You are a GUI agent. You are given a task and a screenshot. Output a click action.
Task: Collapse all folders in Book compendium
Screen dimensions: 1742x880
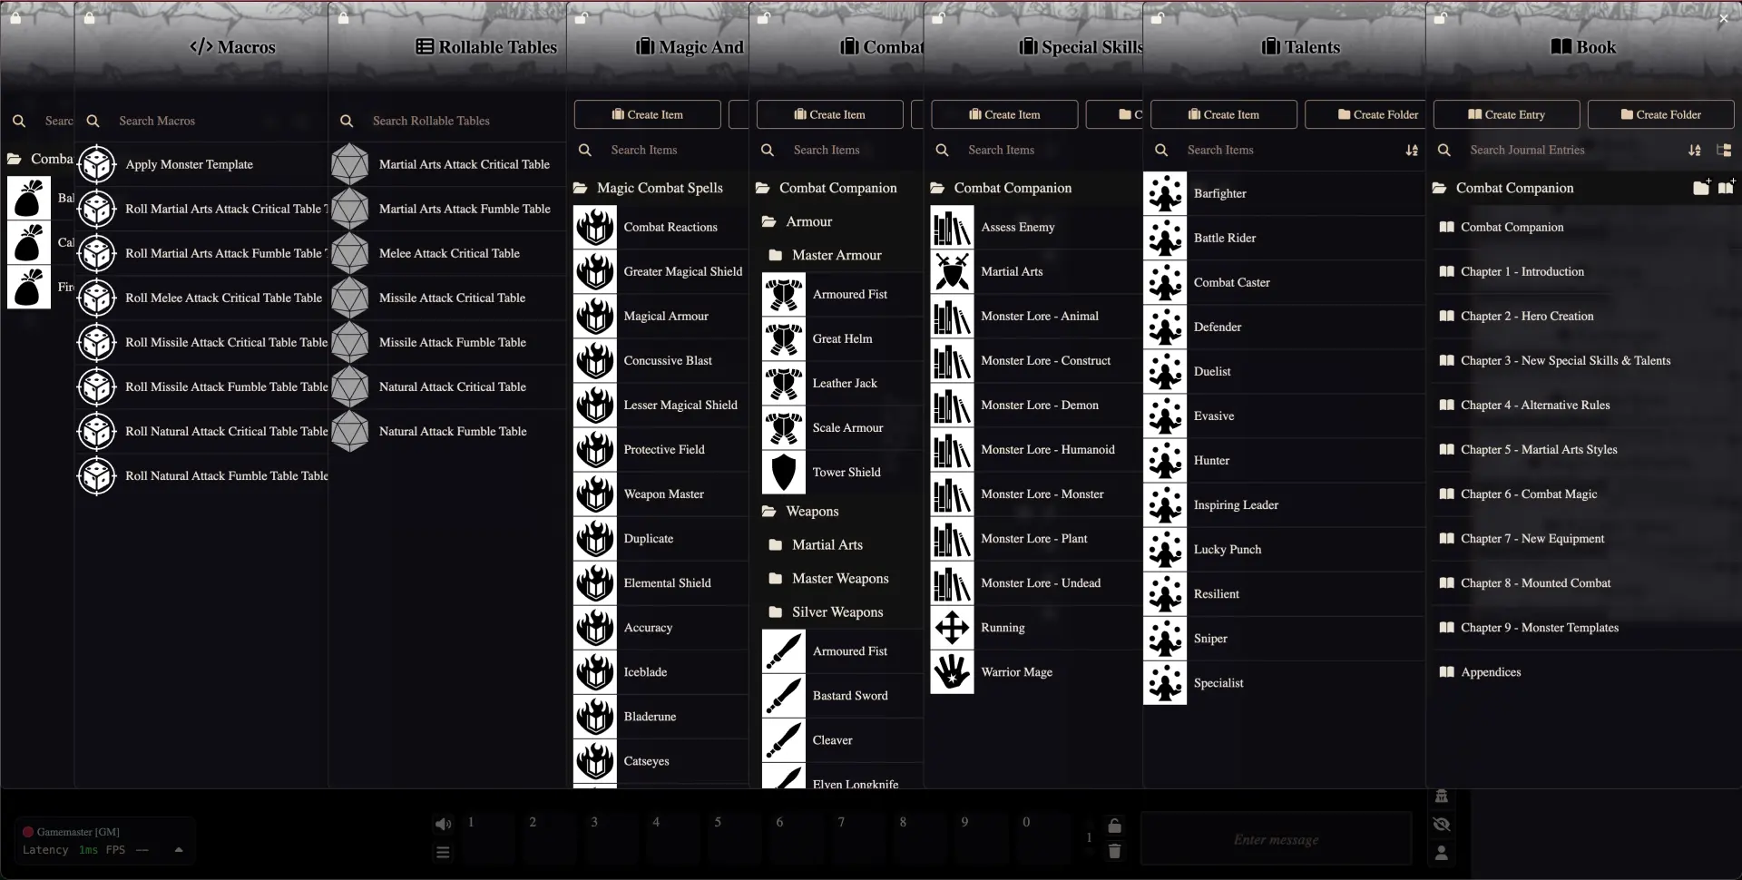(1724, 151)
